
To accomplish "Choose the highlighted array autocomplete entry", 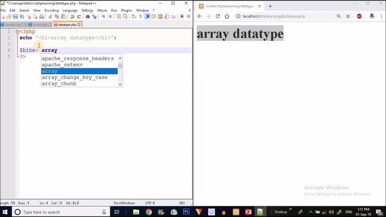I will pos(79,71).
